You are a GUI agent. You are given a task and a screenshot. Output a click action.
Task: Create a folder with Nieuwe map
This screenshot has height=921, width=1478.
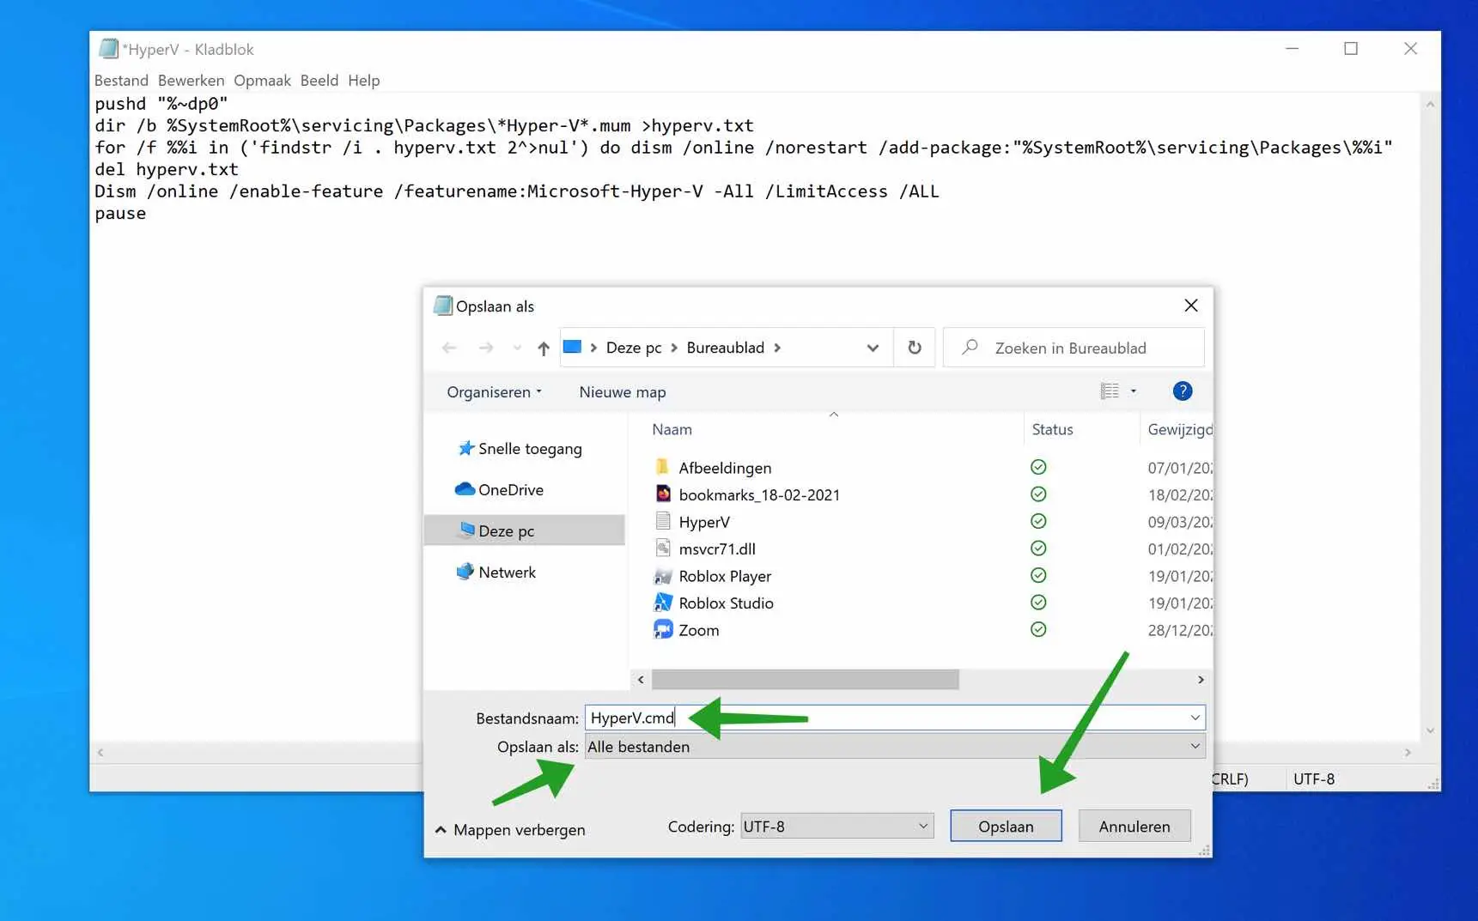tap(623, 392)
